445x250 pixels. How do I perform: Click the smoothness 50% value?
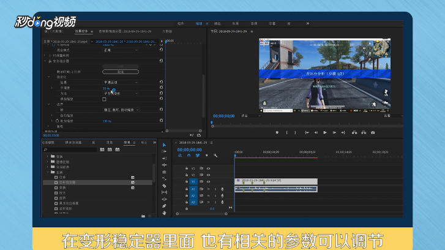point(106,88)
